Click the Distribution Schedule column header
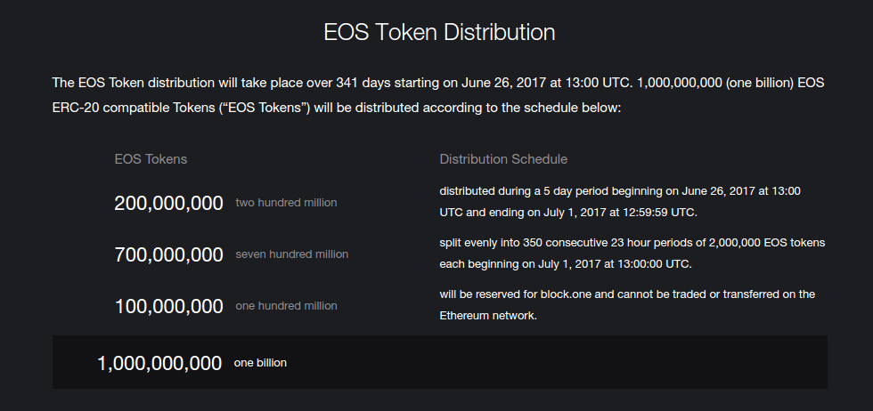 point(503,159)
